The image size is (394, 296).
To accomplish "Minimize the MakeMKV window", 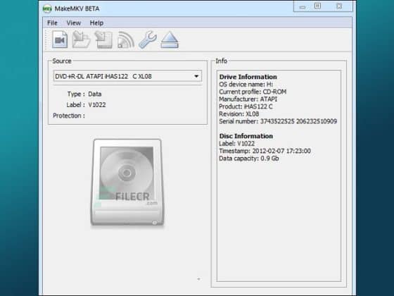I will pyautogui.click(x=303, y=7).
